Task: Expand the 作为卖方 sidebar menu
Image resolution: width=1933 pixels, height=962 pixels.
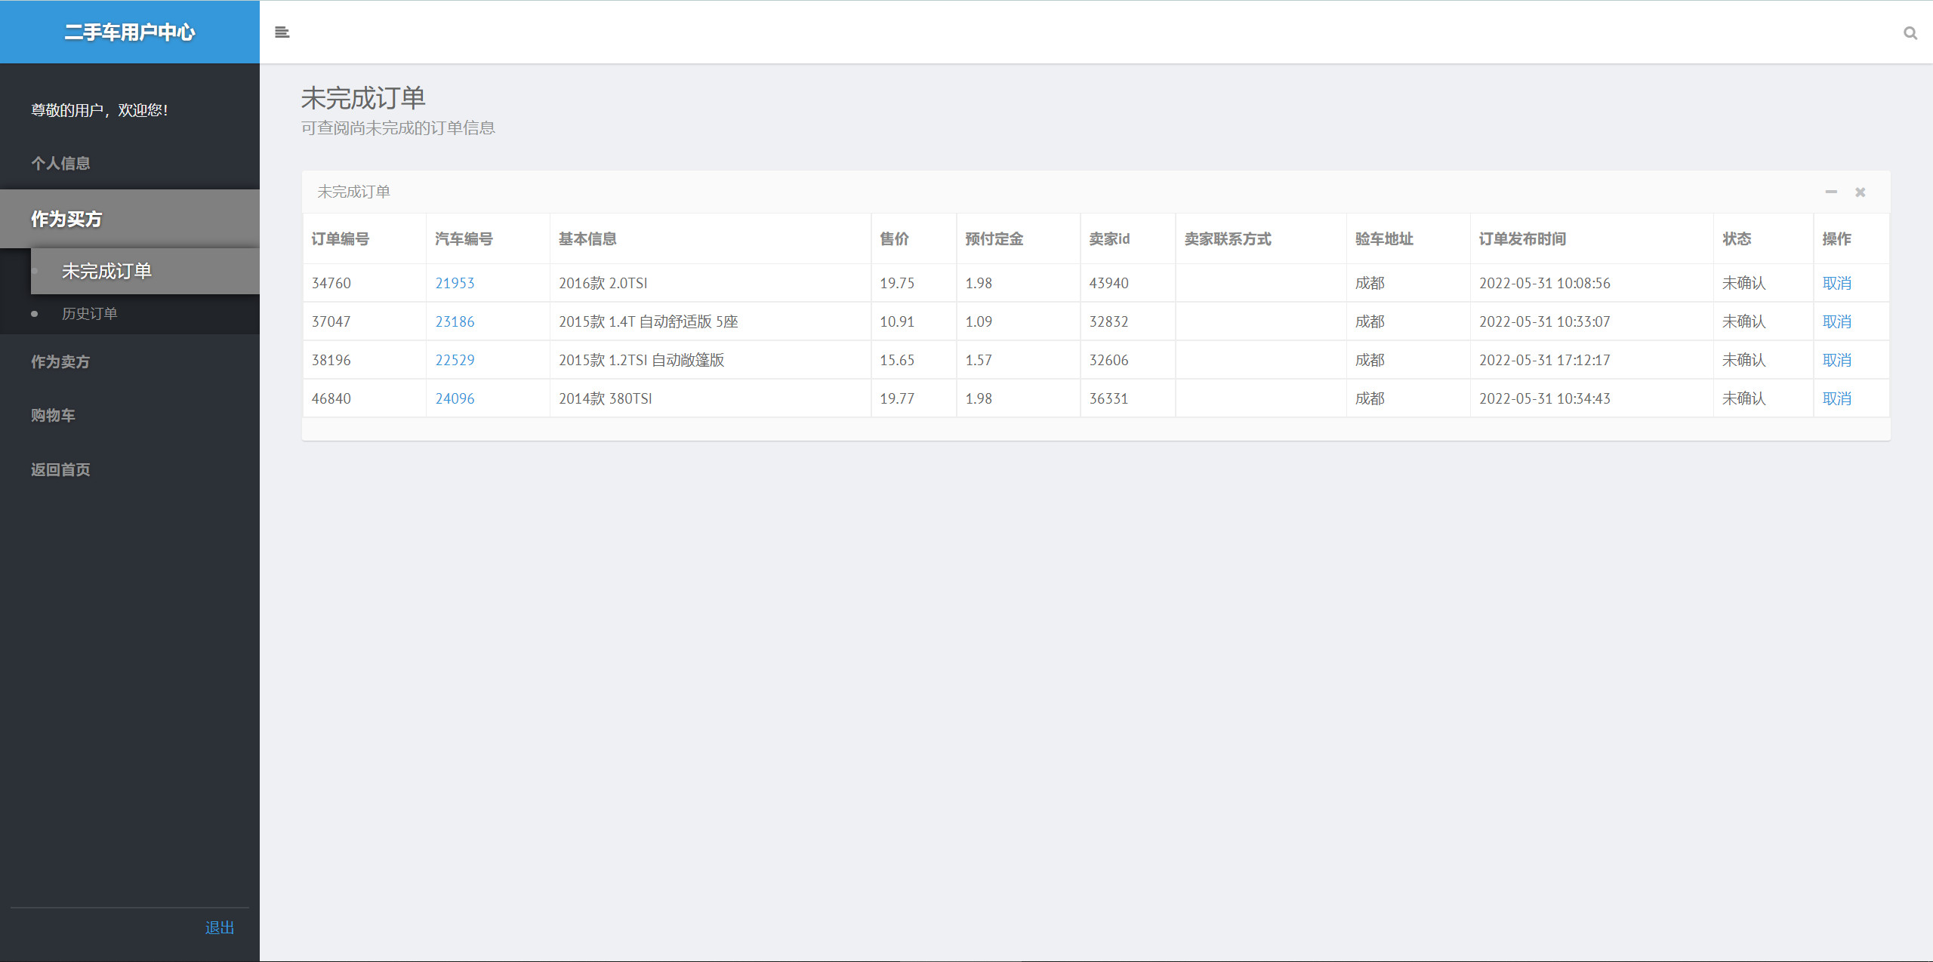Action: [x=60, y=361]
